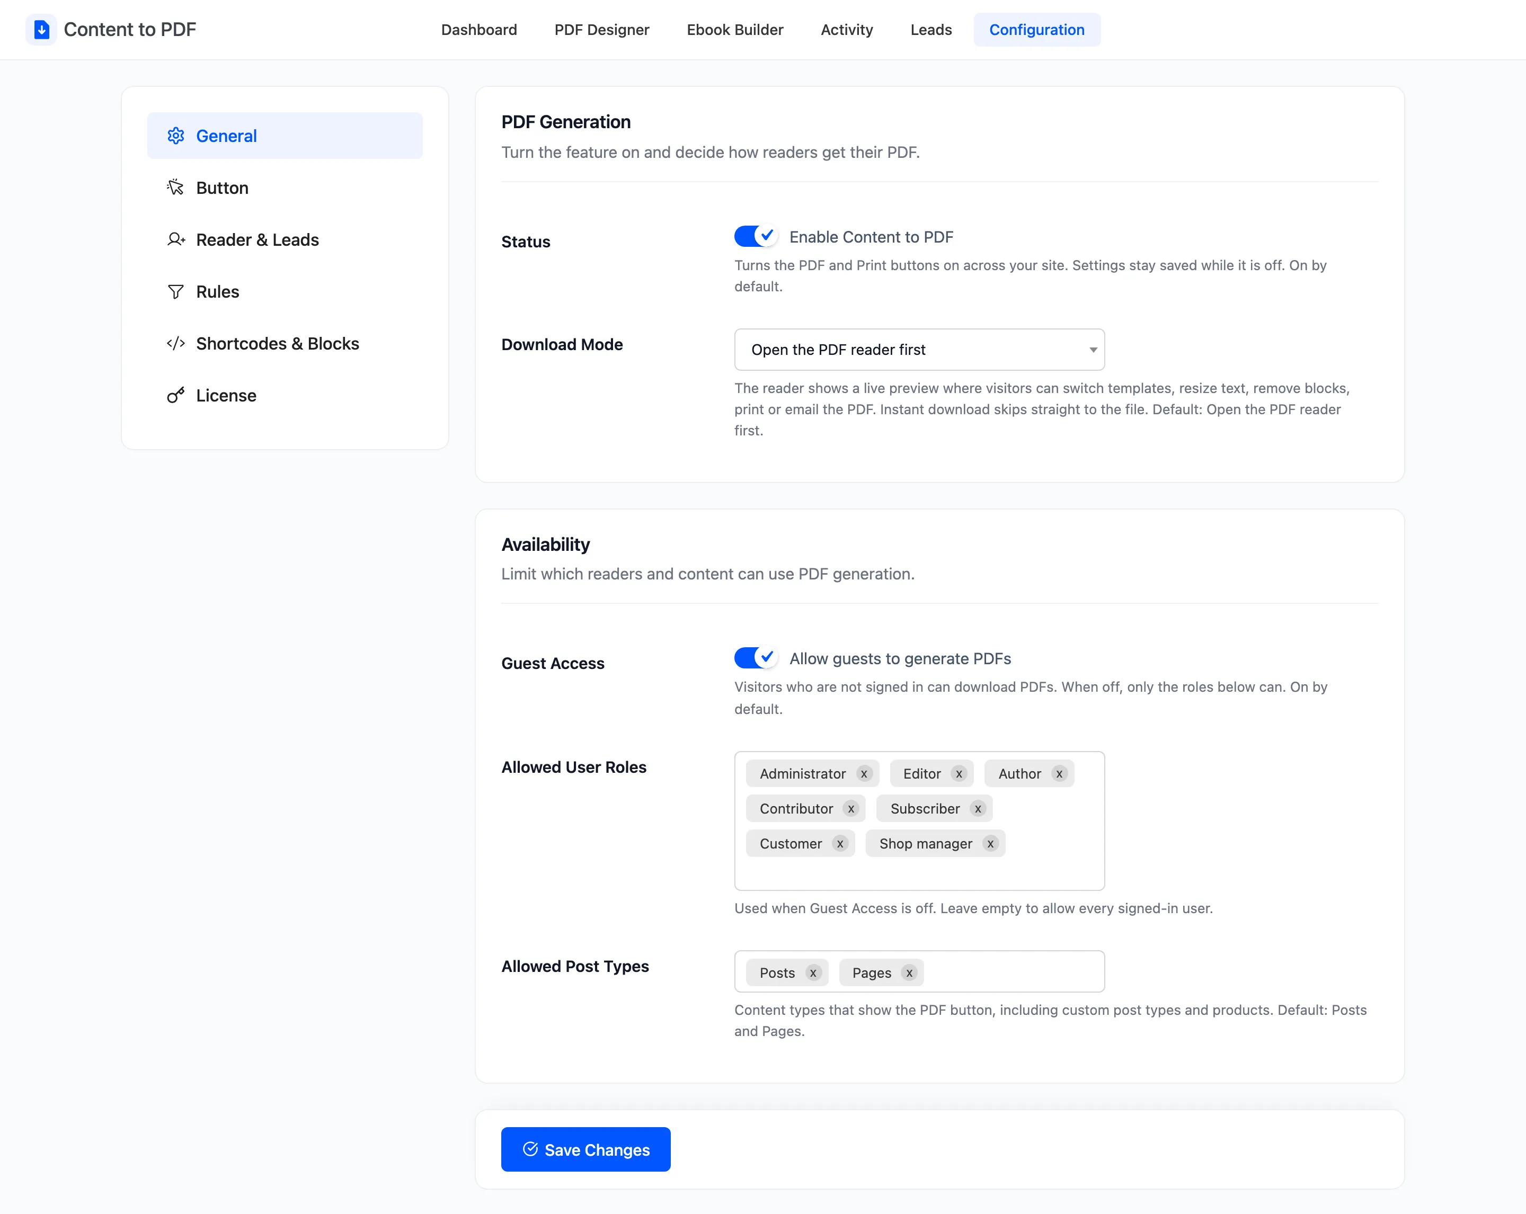Open the Activity tab
This screenshot has width=1526, height=1214.
pos(847,30)
